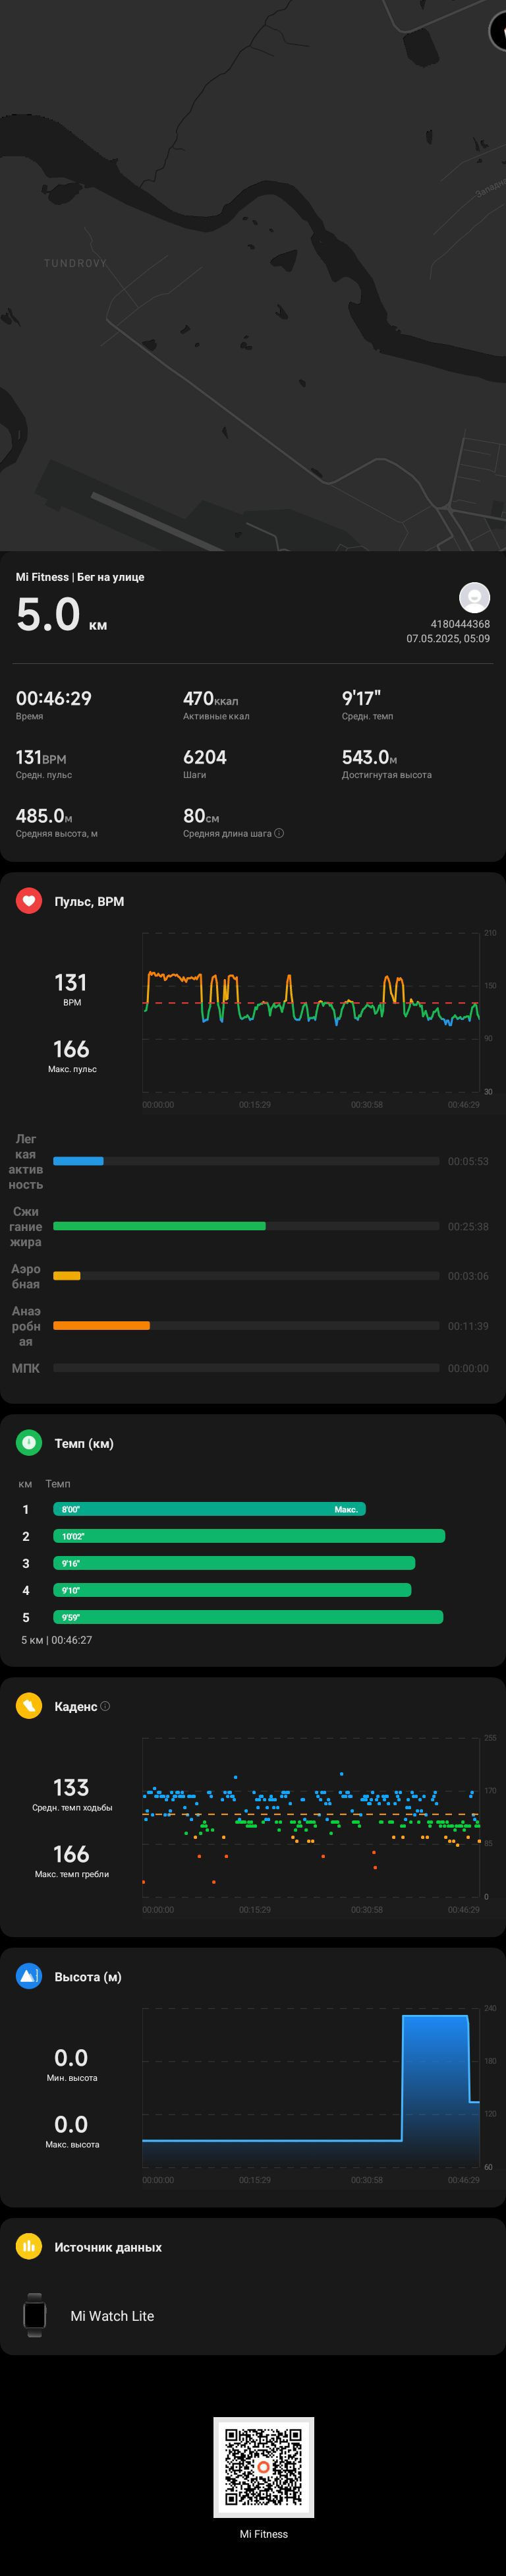Click the fat burning zone green bar
The height and width of the screenshot is (2576, 506).
point(159,1226)
